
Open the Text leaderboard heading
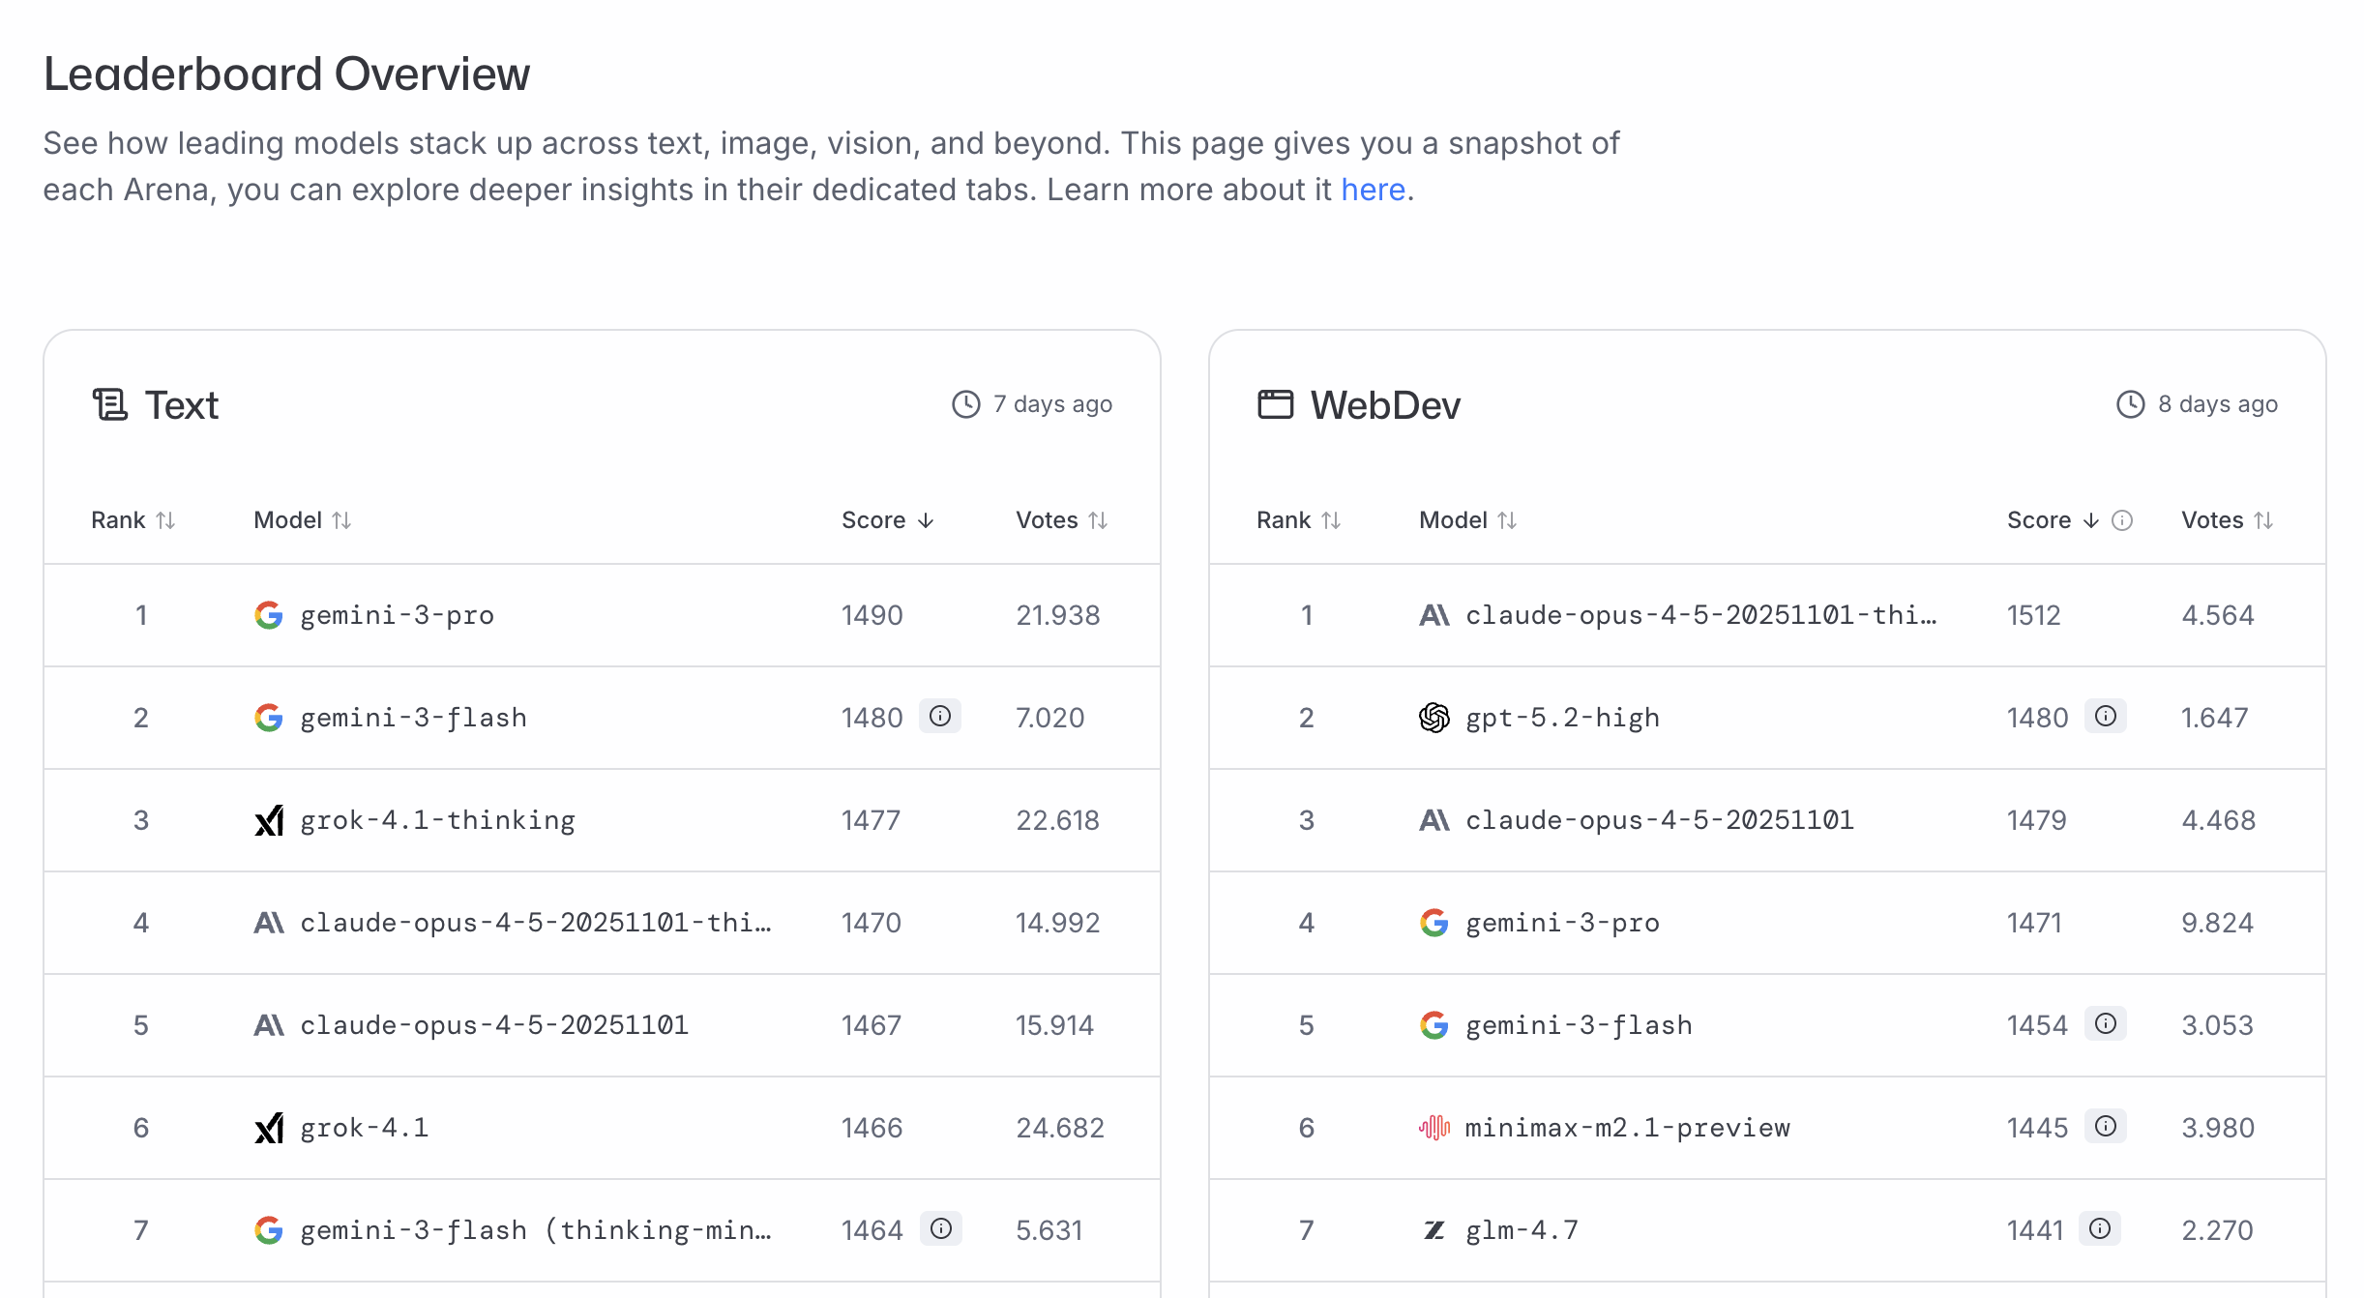click(182, 405)
